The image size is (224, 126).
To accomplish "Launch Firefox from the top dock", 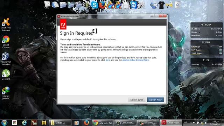I will [x=102, y=5].
